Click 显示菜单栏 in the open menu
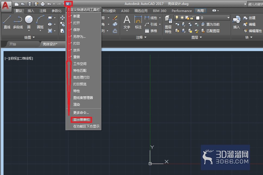Screen dimensions: 263x175 pos(81,120)
